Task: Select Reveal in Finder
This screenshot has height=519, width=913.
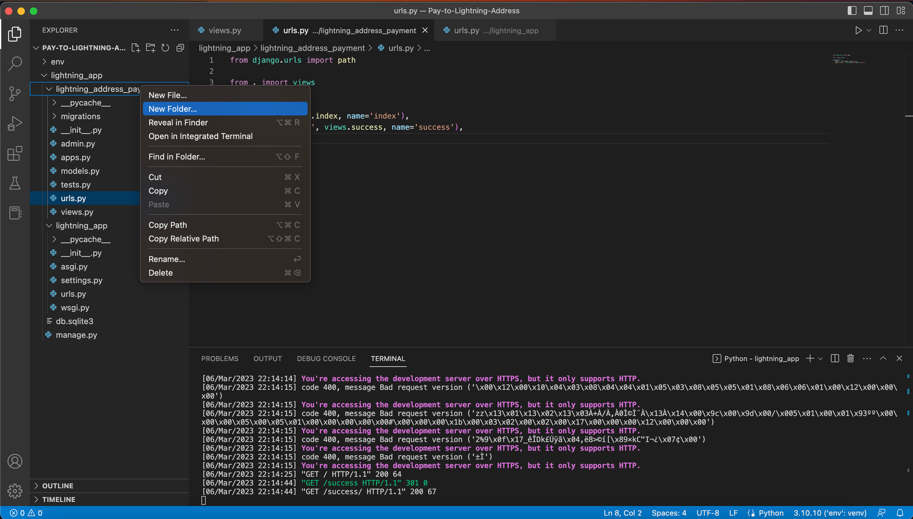Action: pyautogui.click(x=225, y=122)
